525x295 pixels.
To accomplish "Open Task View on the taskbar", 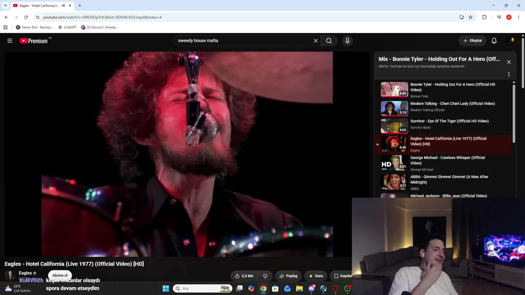I will coord(240,288).
